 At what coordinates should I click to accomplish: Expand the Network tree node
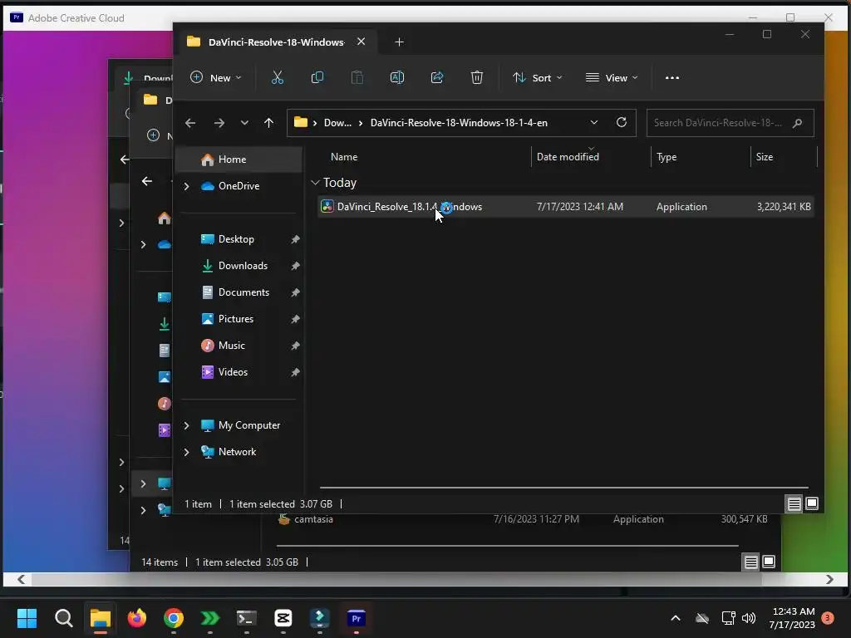[187, 452]
